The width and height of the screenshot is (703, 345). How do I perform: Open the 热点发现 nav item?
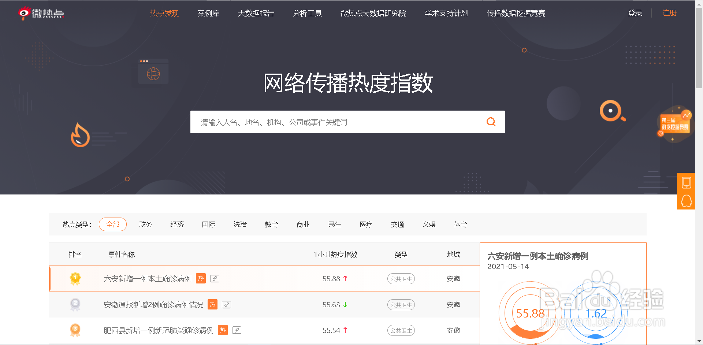[x=164, y=14]
